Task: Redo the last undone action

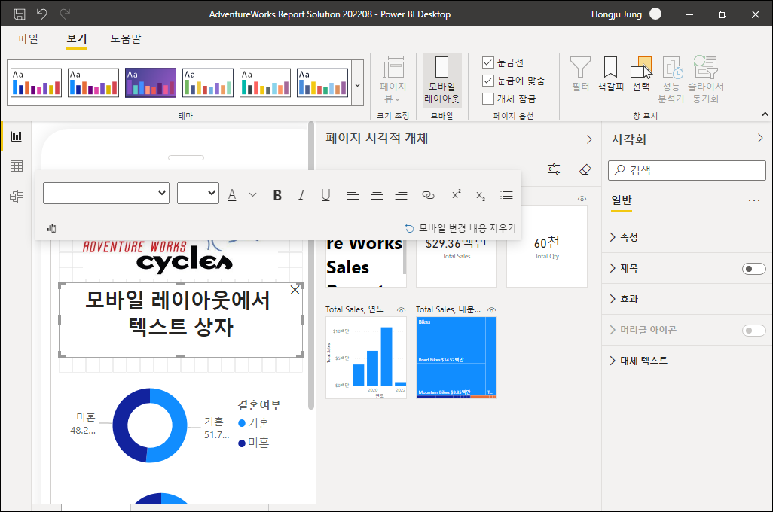Action: click(x=65, y=14)
